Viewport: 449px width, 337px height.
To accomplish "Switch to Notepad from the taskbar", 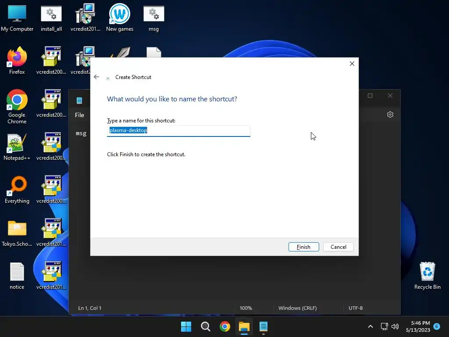I will point(264,326).
